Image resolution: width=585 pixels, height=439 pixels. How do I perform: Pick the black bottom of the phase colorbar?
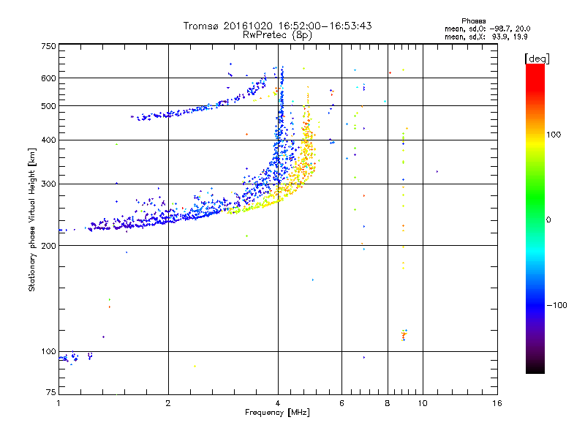click(535, 368)
